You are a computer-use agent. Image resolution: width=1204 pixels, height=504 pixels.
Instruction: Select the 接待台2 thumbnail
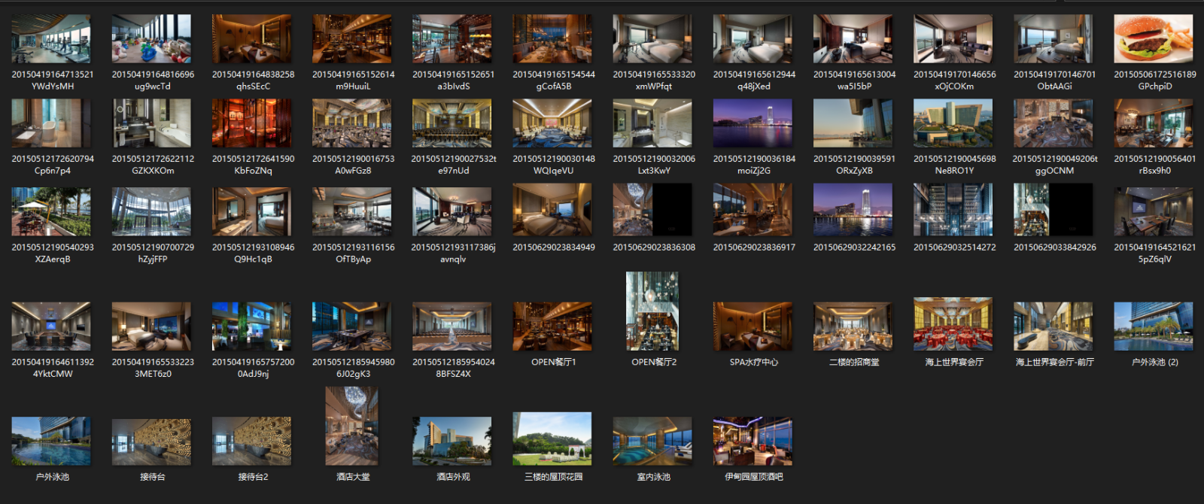coord(251,441)
